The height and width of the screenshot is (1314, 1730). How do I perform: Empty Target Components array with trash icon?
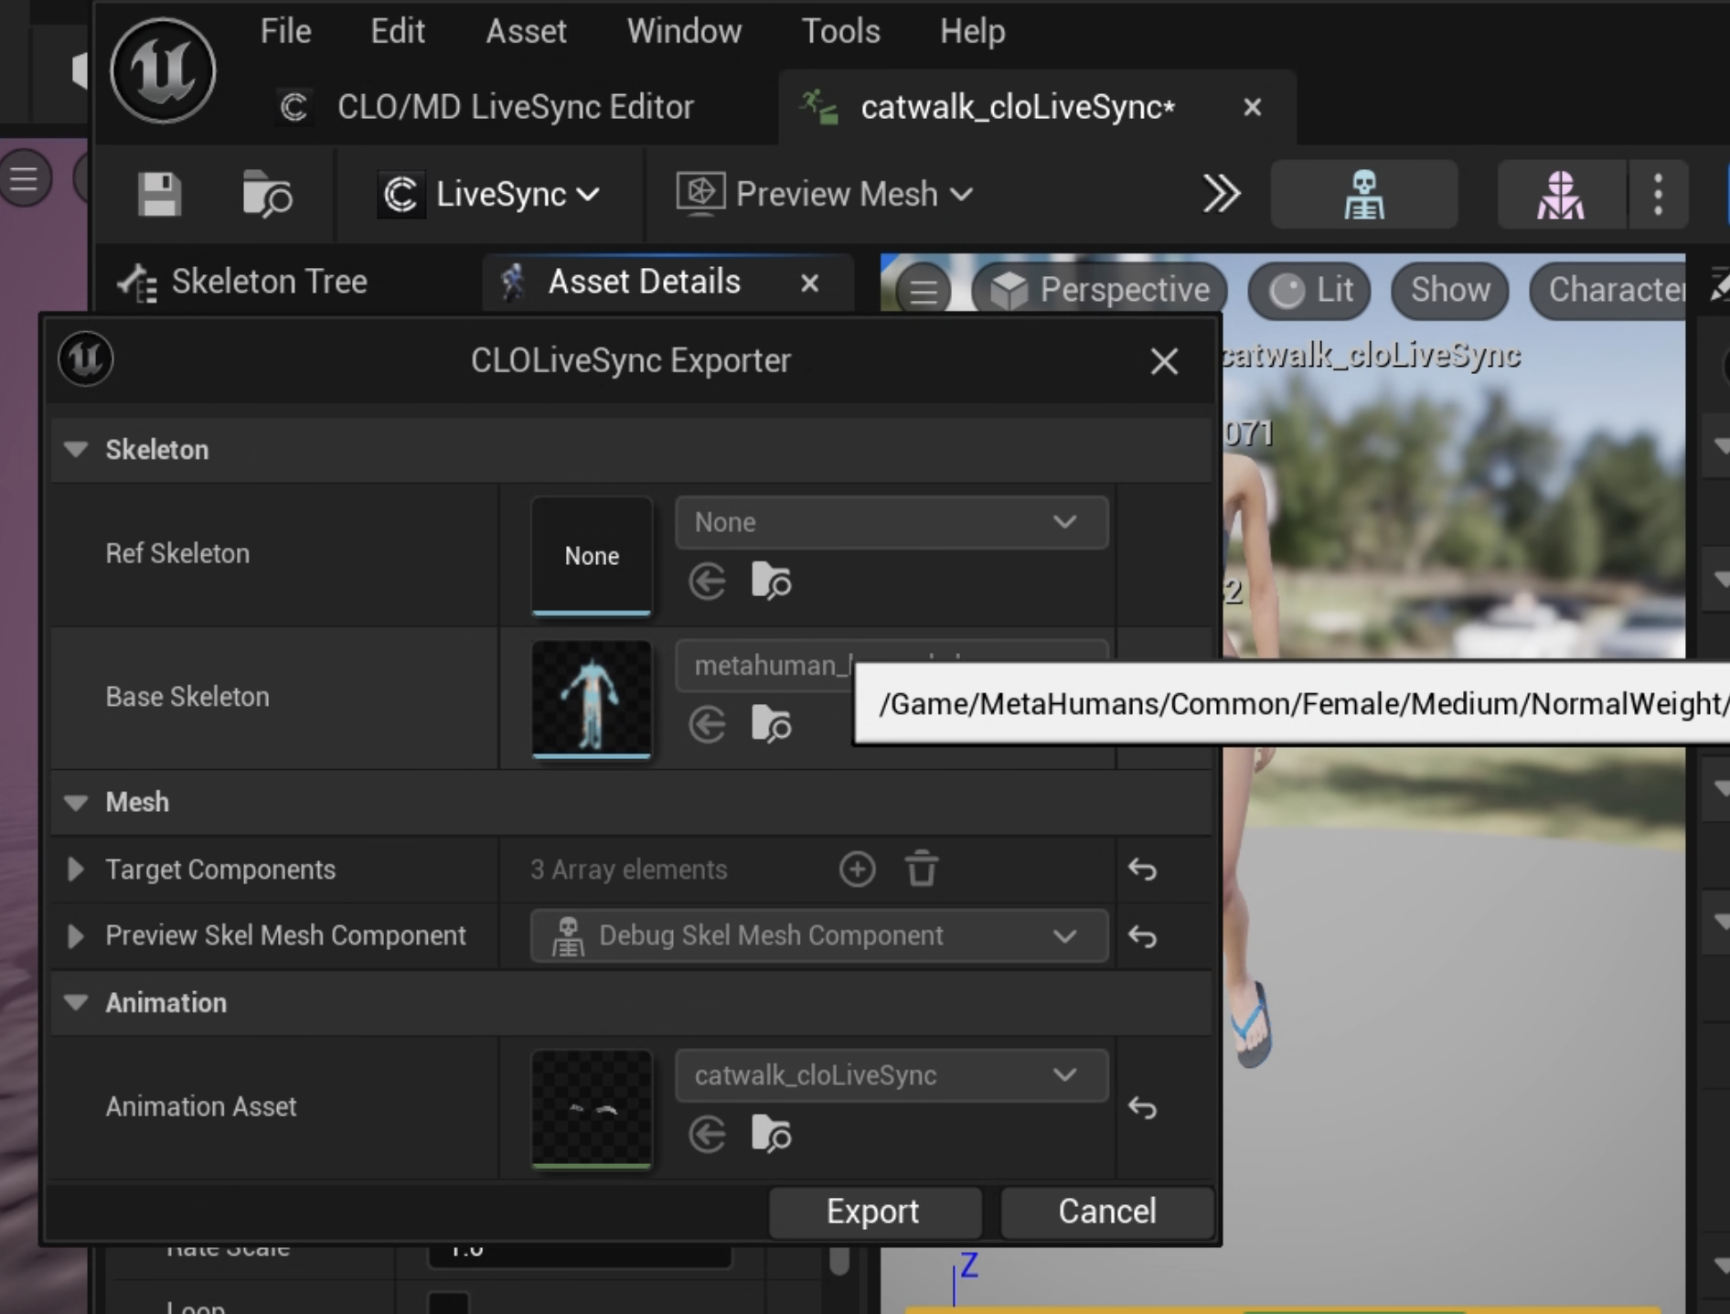(922, 869)
